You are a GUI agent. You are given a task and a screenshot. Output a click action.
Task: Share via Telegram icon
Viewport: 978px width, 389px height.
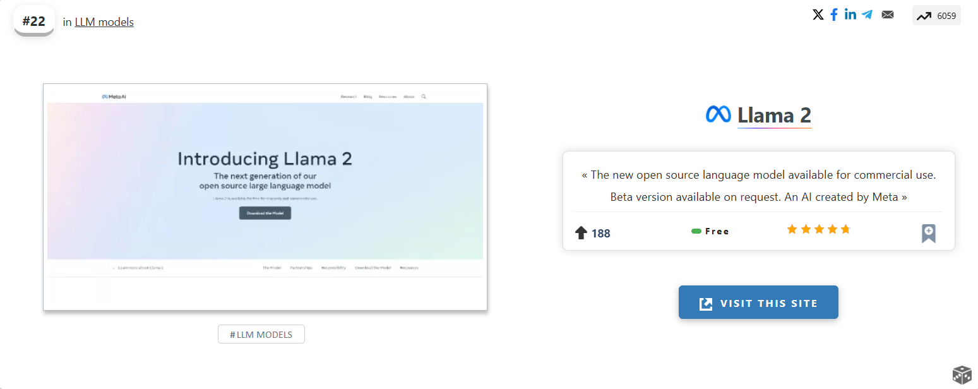click(868, 15)
